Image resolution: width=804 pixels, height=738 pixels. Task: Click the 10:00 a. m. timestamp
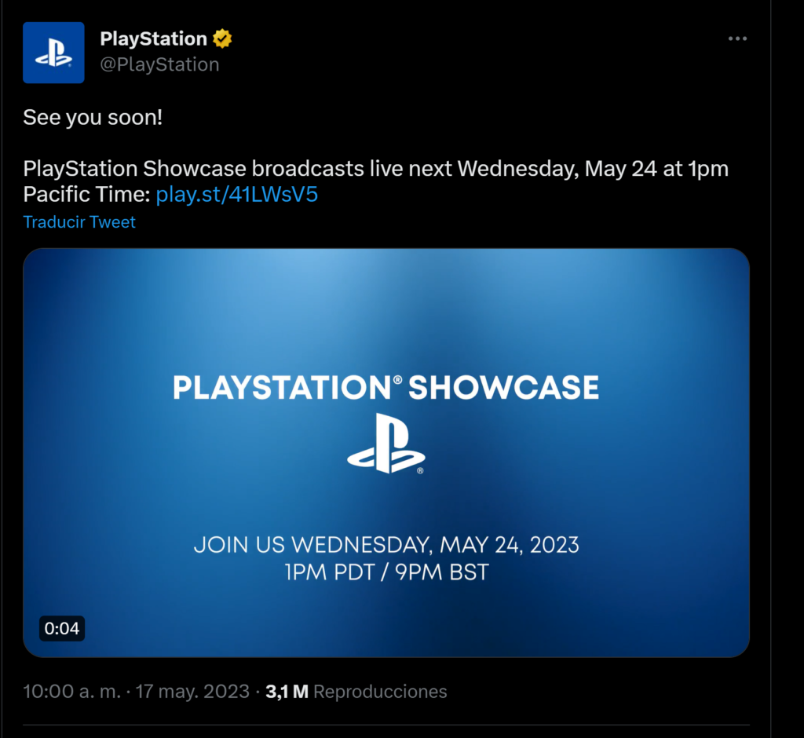(x=71, y=692)
